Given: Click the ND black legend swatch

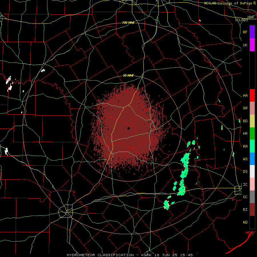Looking at the screenshot, I should click(252, 222).
